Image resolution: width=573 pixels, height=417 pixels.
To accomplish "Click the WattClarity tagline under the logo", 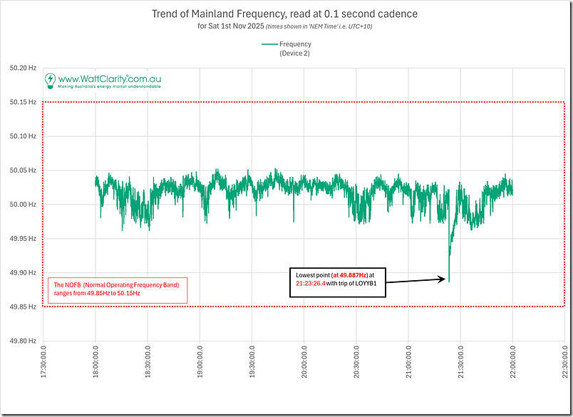I will pyautogui.click(x=109, y=86).
